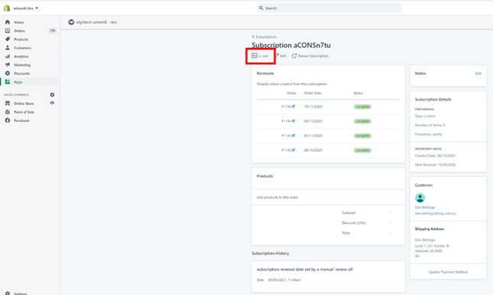Click the Point of Sale bag icon

tap(8, 112)
